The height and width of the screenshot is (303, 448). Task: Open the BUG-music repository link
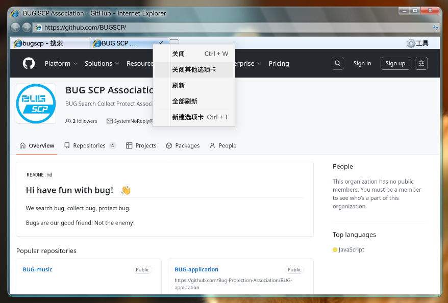pos(37,269)
